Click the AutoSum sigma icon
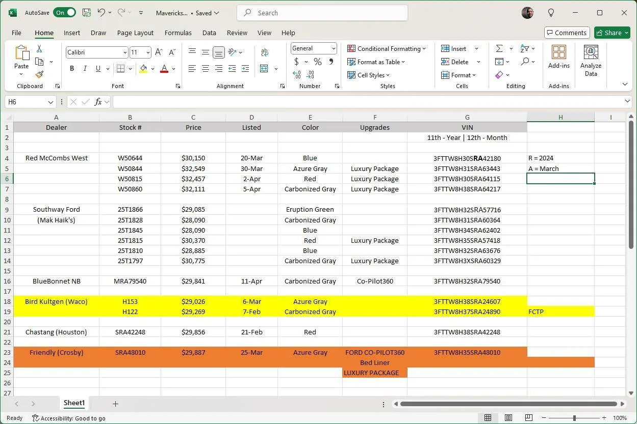637x424 pixels. click(x=499, y=48)
